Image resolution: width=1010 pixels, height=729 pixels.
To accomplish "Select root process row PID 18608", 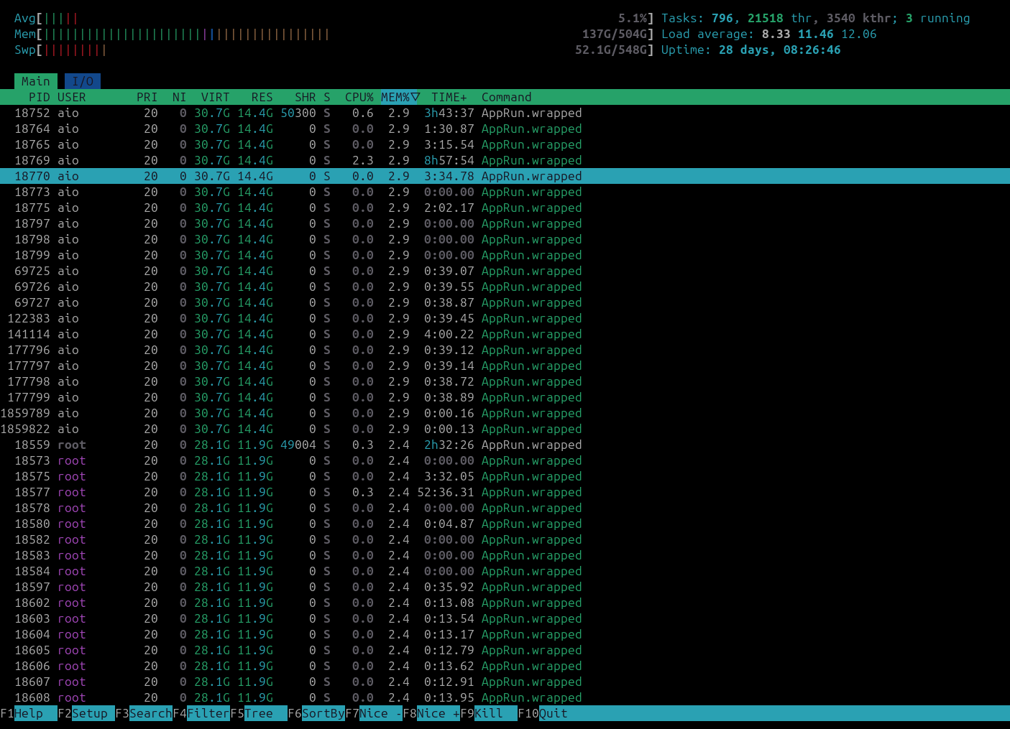I will click(x=505, y=697).
